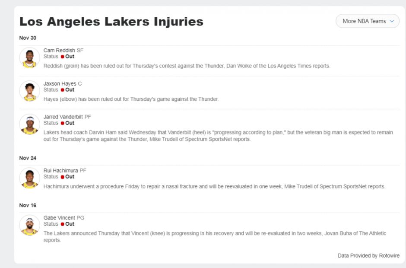The height and width of the screenshot is (268, 406).
Task: Click Jarred Vanderbilt's player headshot
Action: [x=29, y=124]
